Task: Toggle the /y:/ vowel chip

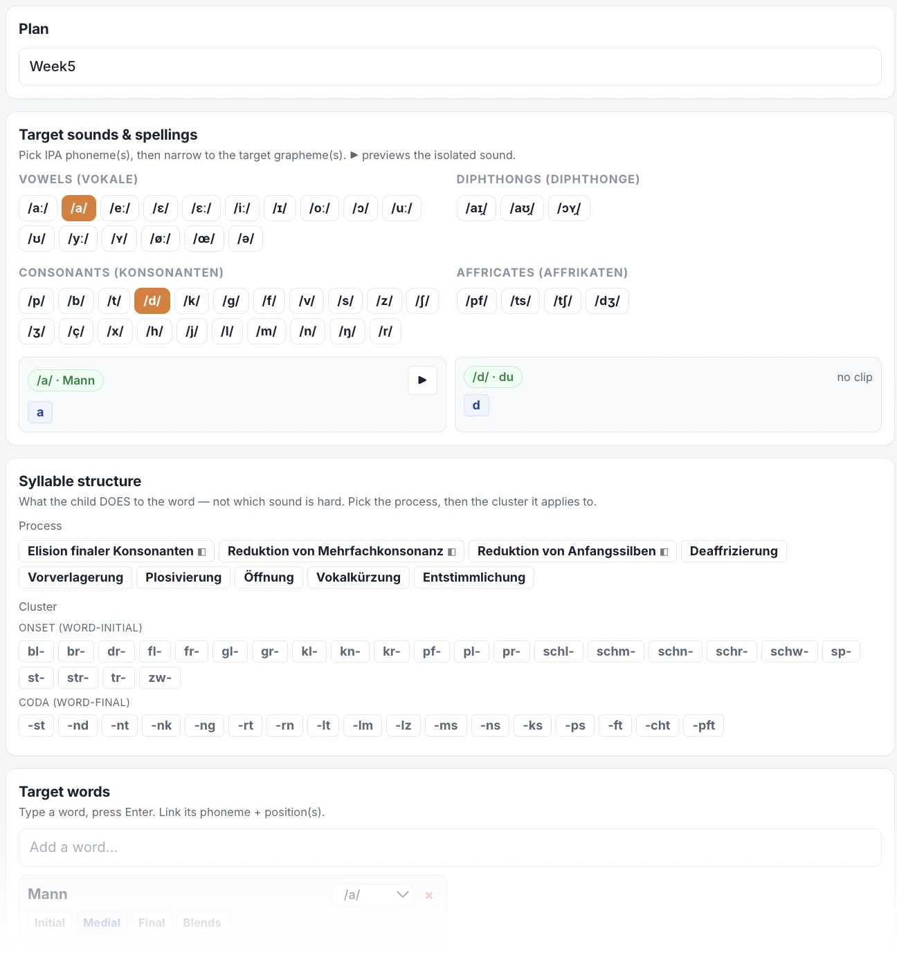Action: pyautogui.click(x=78, y=239)
